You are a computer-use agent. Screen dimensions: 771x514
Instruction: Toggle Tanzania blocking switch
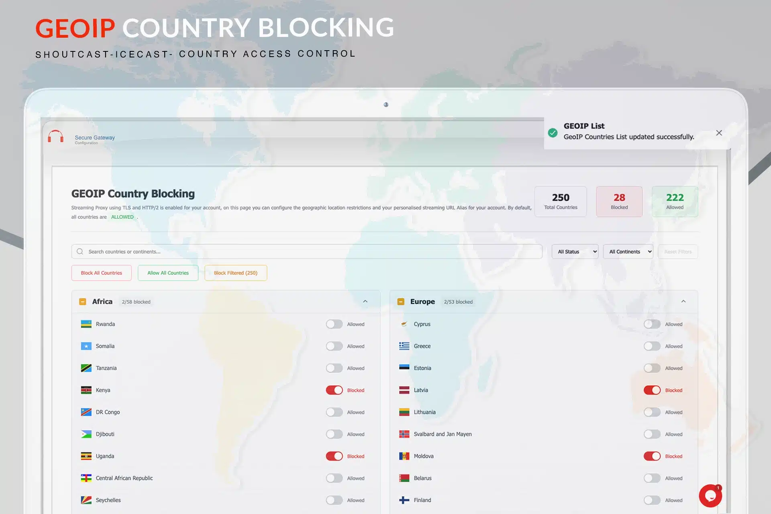[x=334, y=368]
